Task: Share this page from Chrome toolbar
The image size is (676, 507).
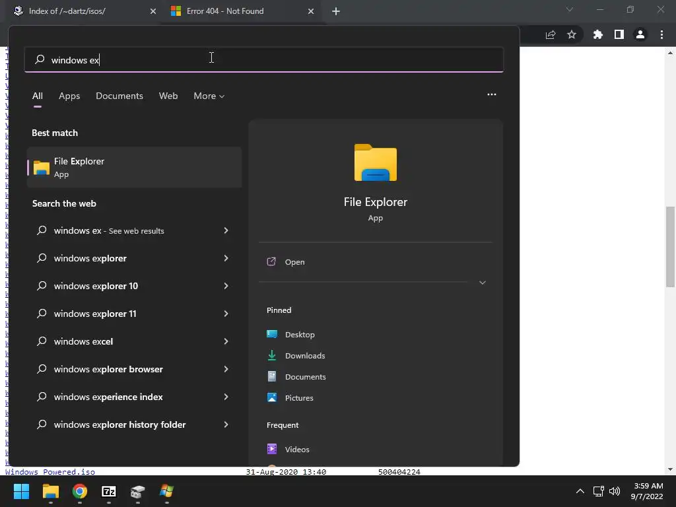Action: [x=551, y=34]
